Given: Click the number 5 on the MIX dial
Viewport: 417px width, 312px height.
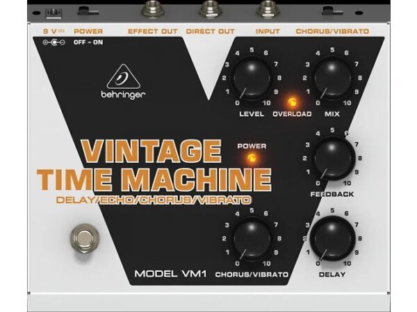Looking at the screenshot, I should click(x=332, y=50).
